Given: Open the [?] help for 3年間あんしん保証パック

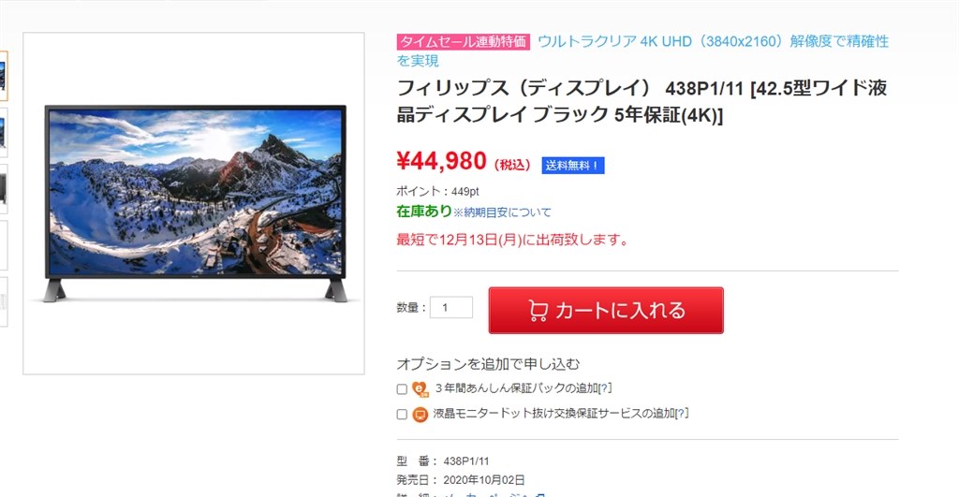Looking at the screenshot, I should pyautogui.click(x=605, y=388).
